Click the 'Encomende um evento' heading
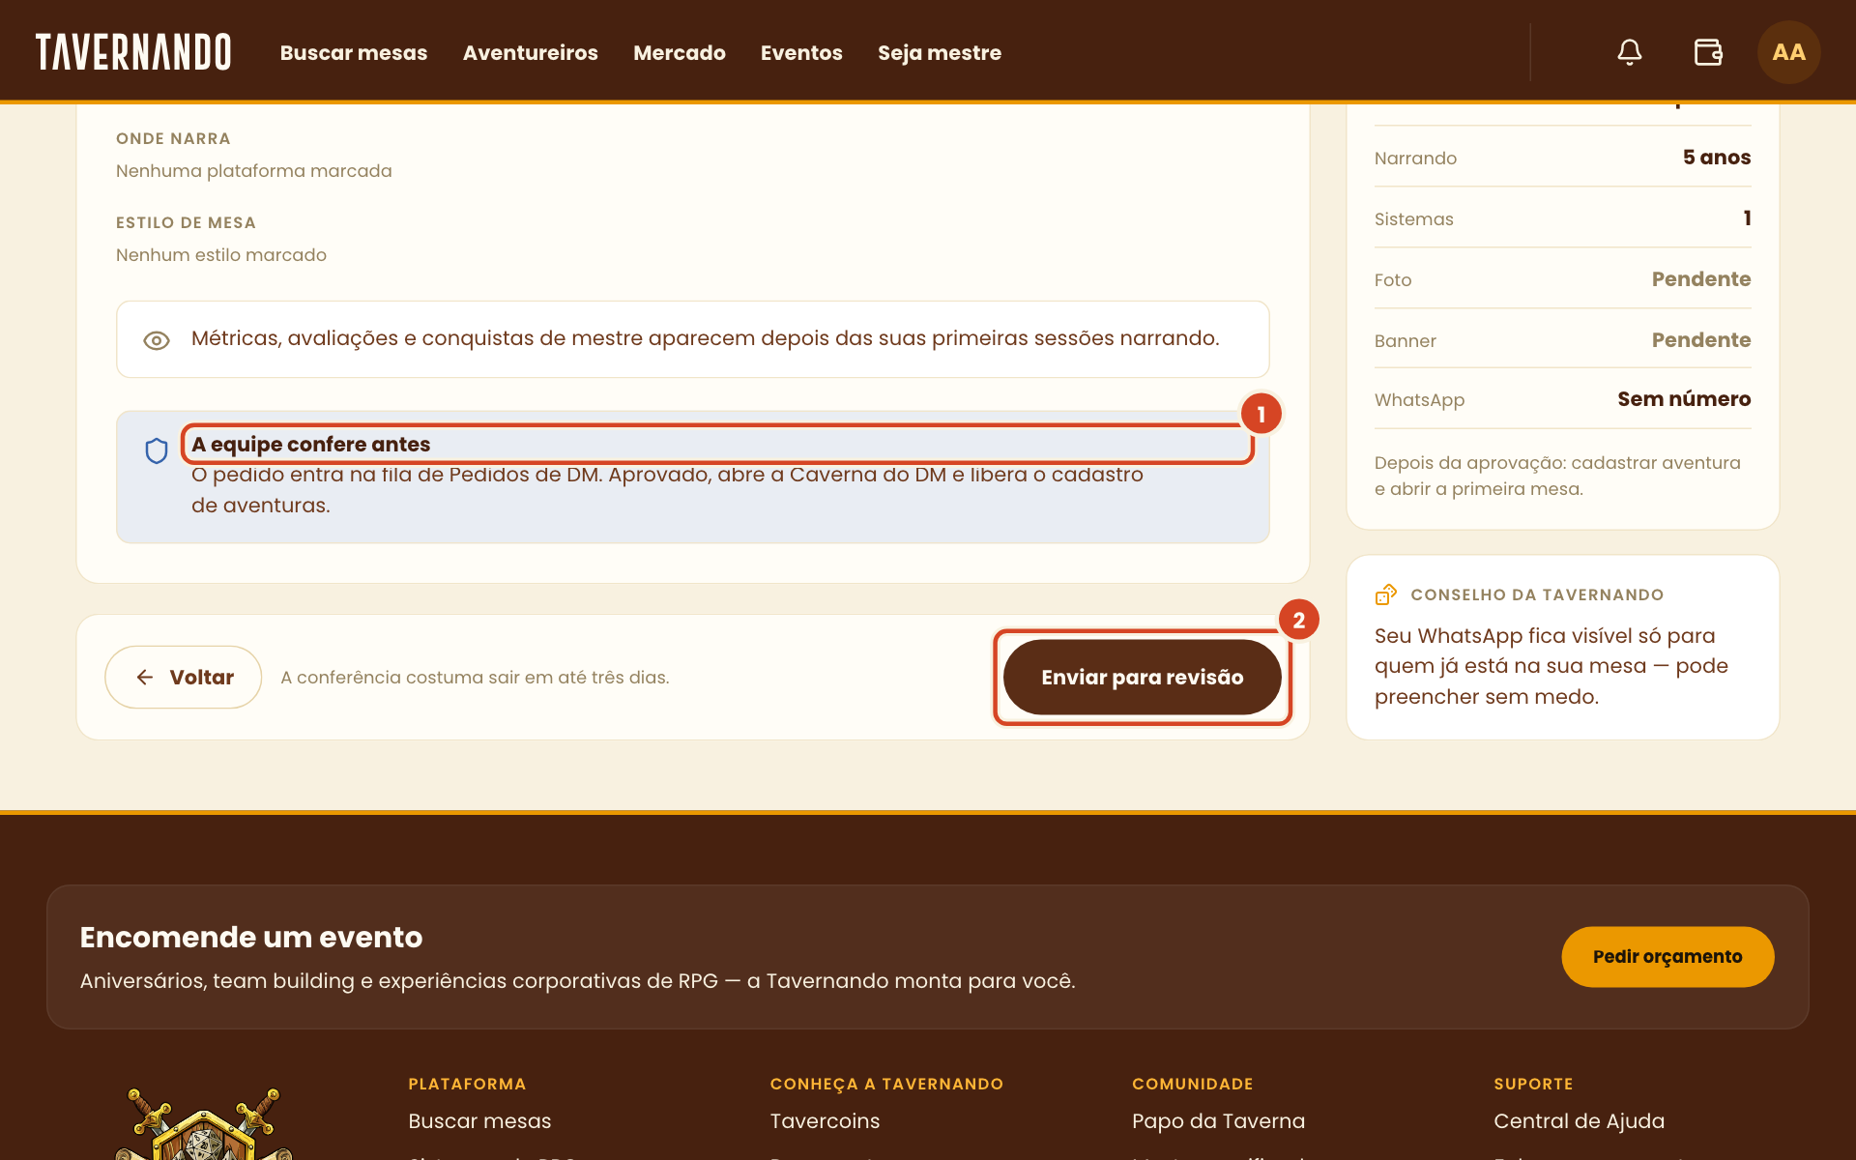 point(251,938)
